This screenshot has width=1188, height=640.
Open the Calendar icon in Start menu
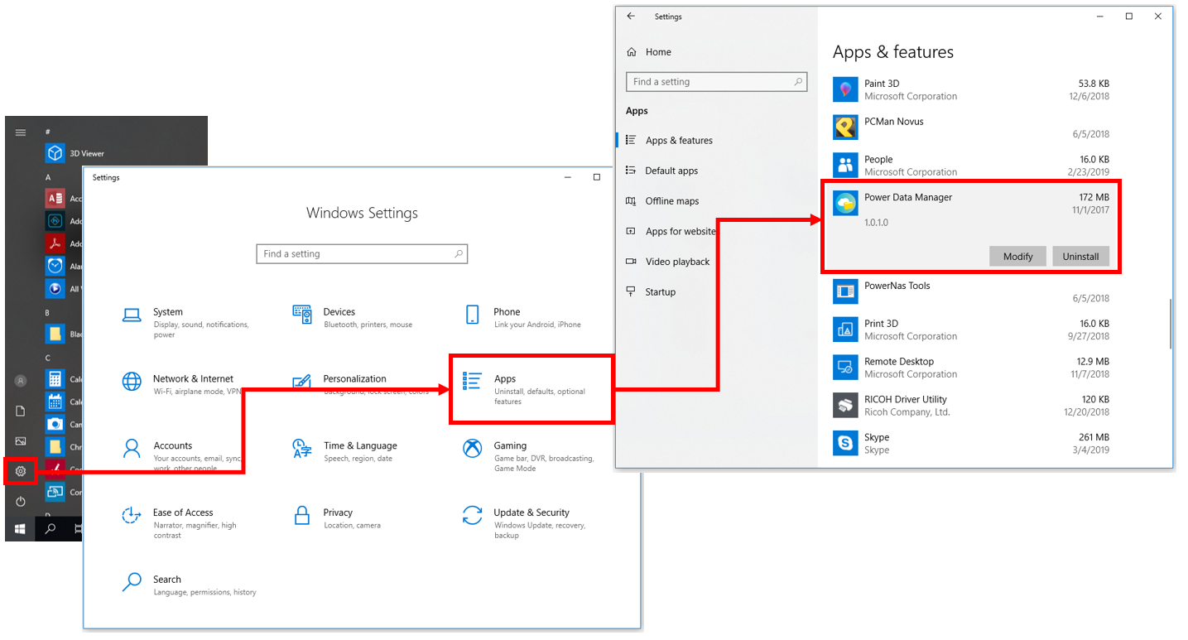[55, 402]
